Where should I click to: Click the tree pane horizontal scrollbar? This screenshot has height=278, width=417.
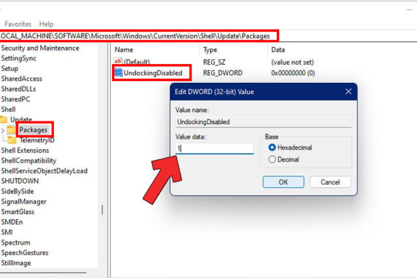pyautogui.click(x=43, y=272)
